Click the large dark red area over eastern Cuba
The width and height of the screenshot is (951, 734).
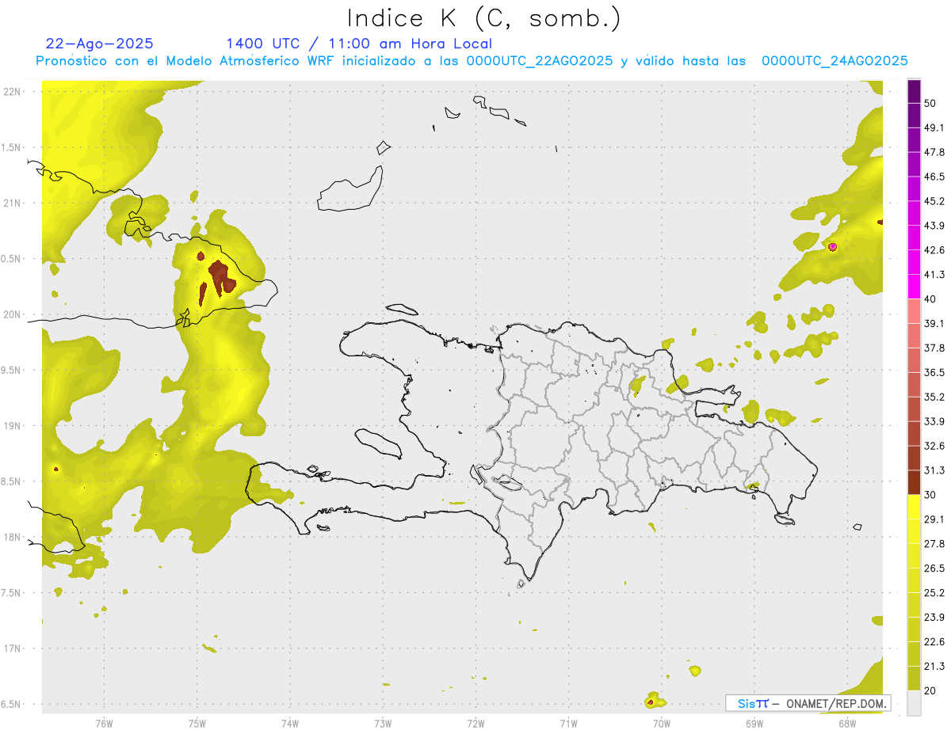tap(220, 277)
